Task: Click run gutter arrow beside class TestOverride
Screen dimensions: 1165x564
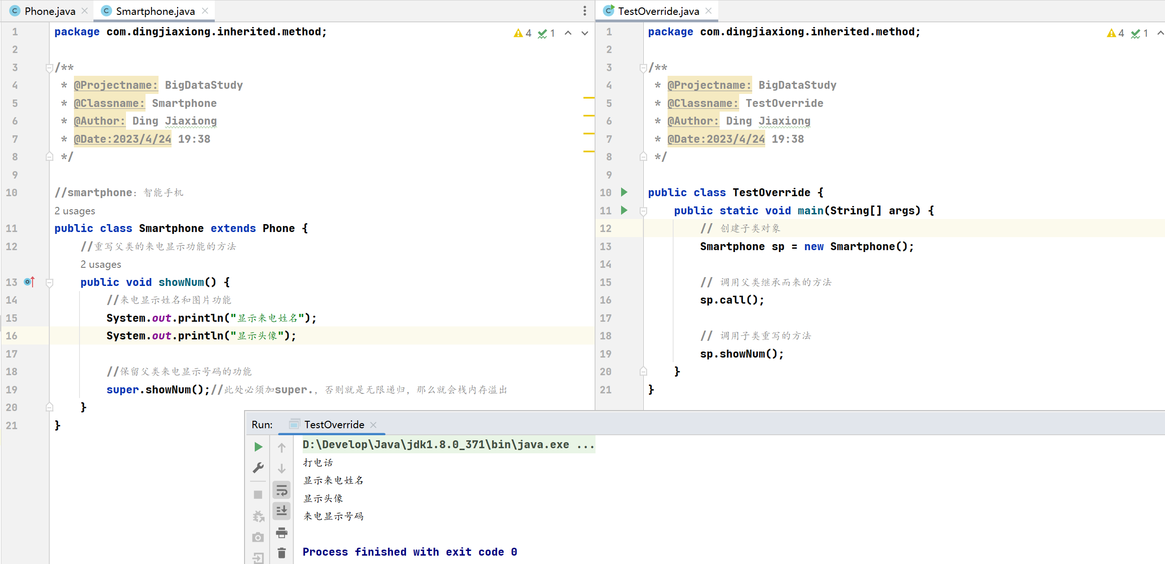Action: [624, 192]
